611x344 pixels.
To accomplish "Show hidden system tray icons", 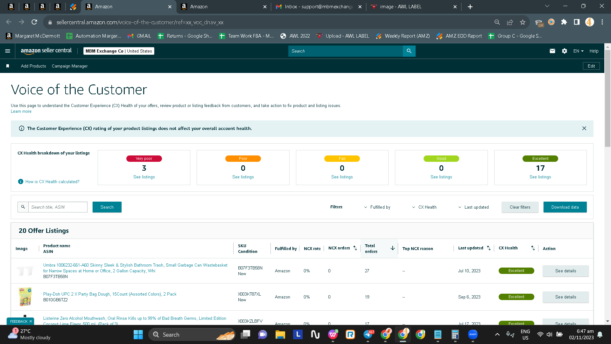I will pos(497,334).
